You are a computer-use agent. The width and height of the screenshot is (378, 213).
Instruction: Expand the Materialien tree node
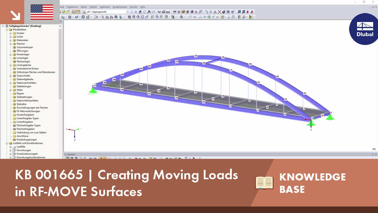[x=11, y=40]
